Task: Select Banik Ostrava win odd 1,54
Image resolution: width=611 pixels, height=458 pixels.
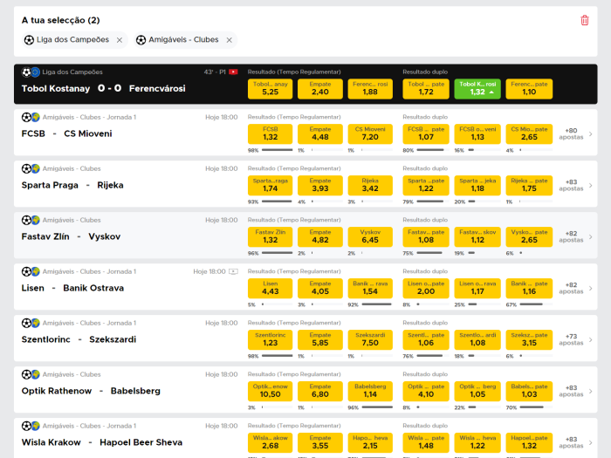Action: 370,288
